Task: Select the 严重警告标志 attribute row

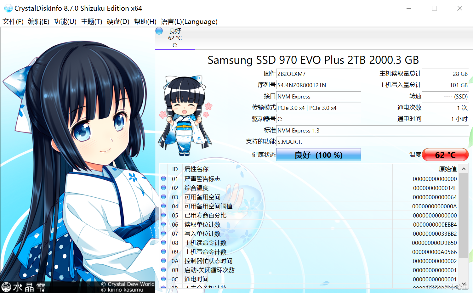Action: [x=309, y=179]
